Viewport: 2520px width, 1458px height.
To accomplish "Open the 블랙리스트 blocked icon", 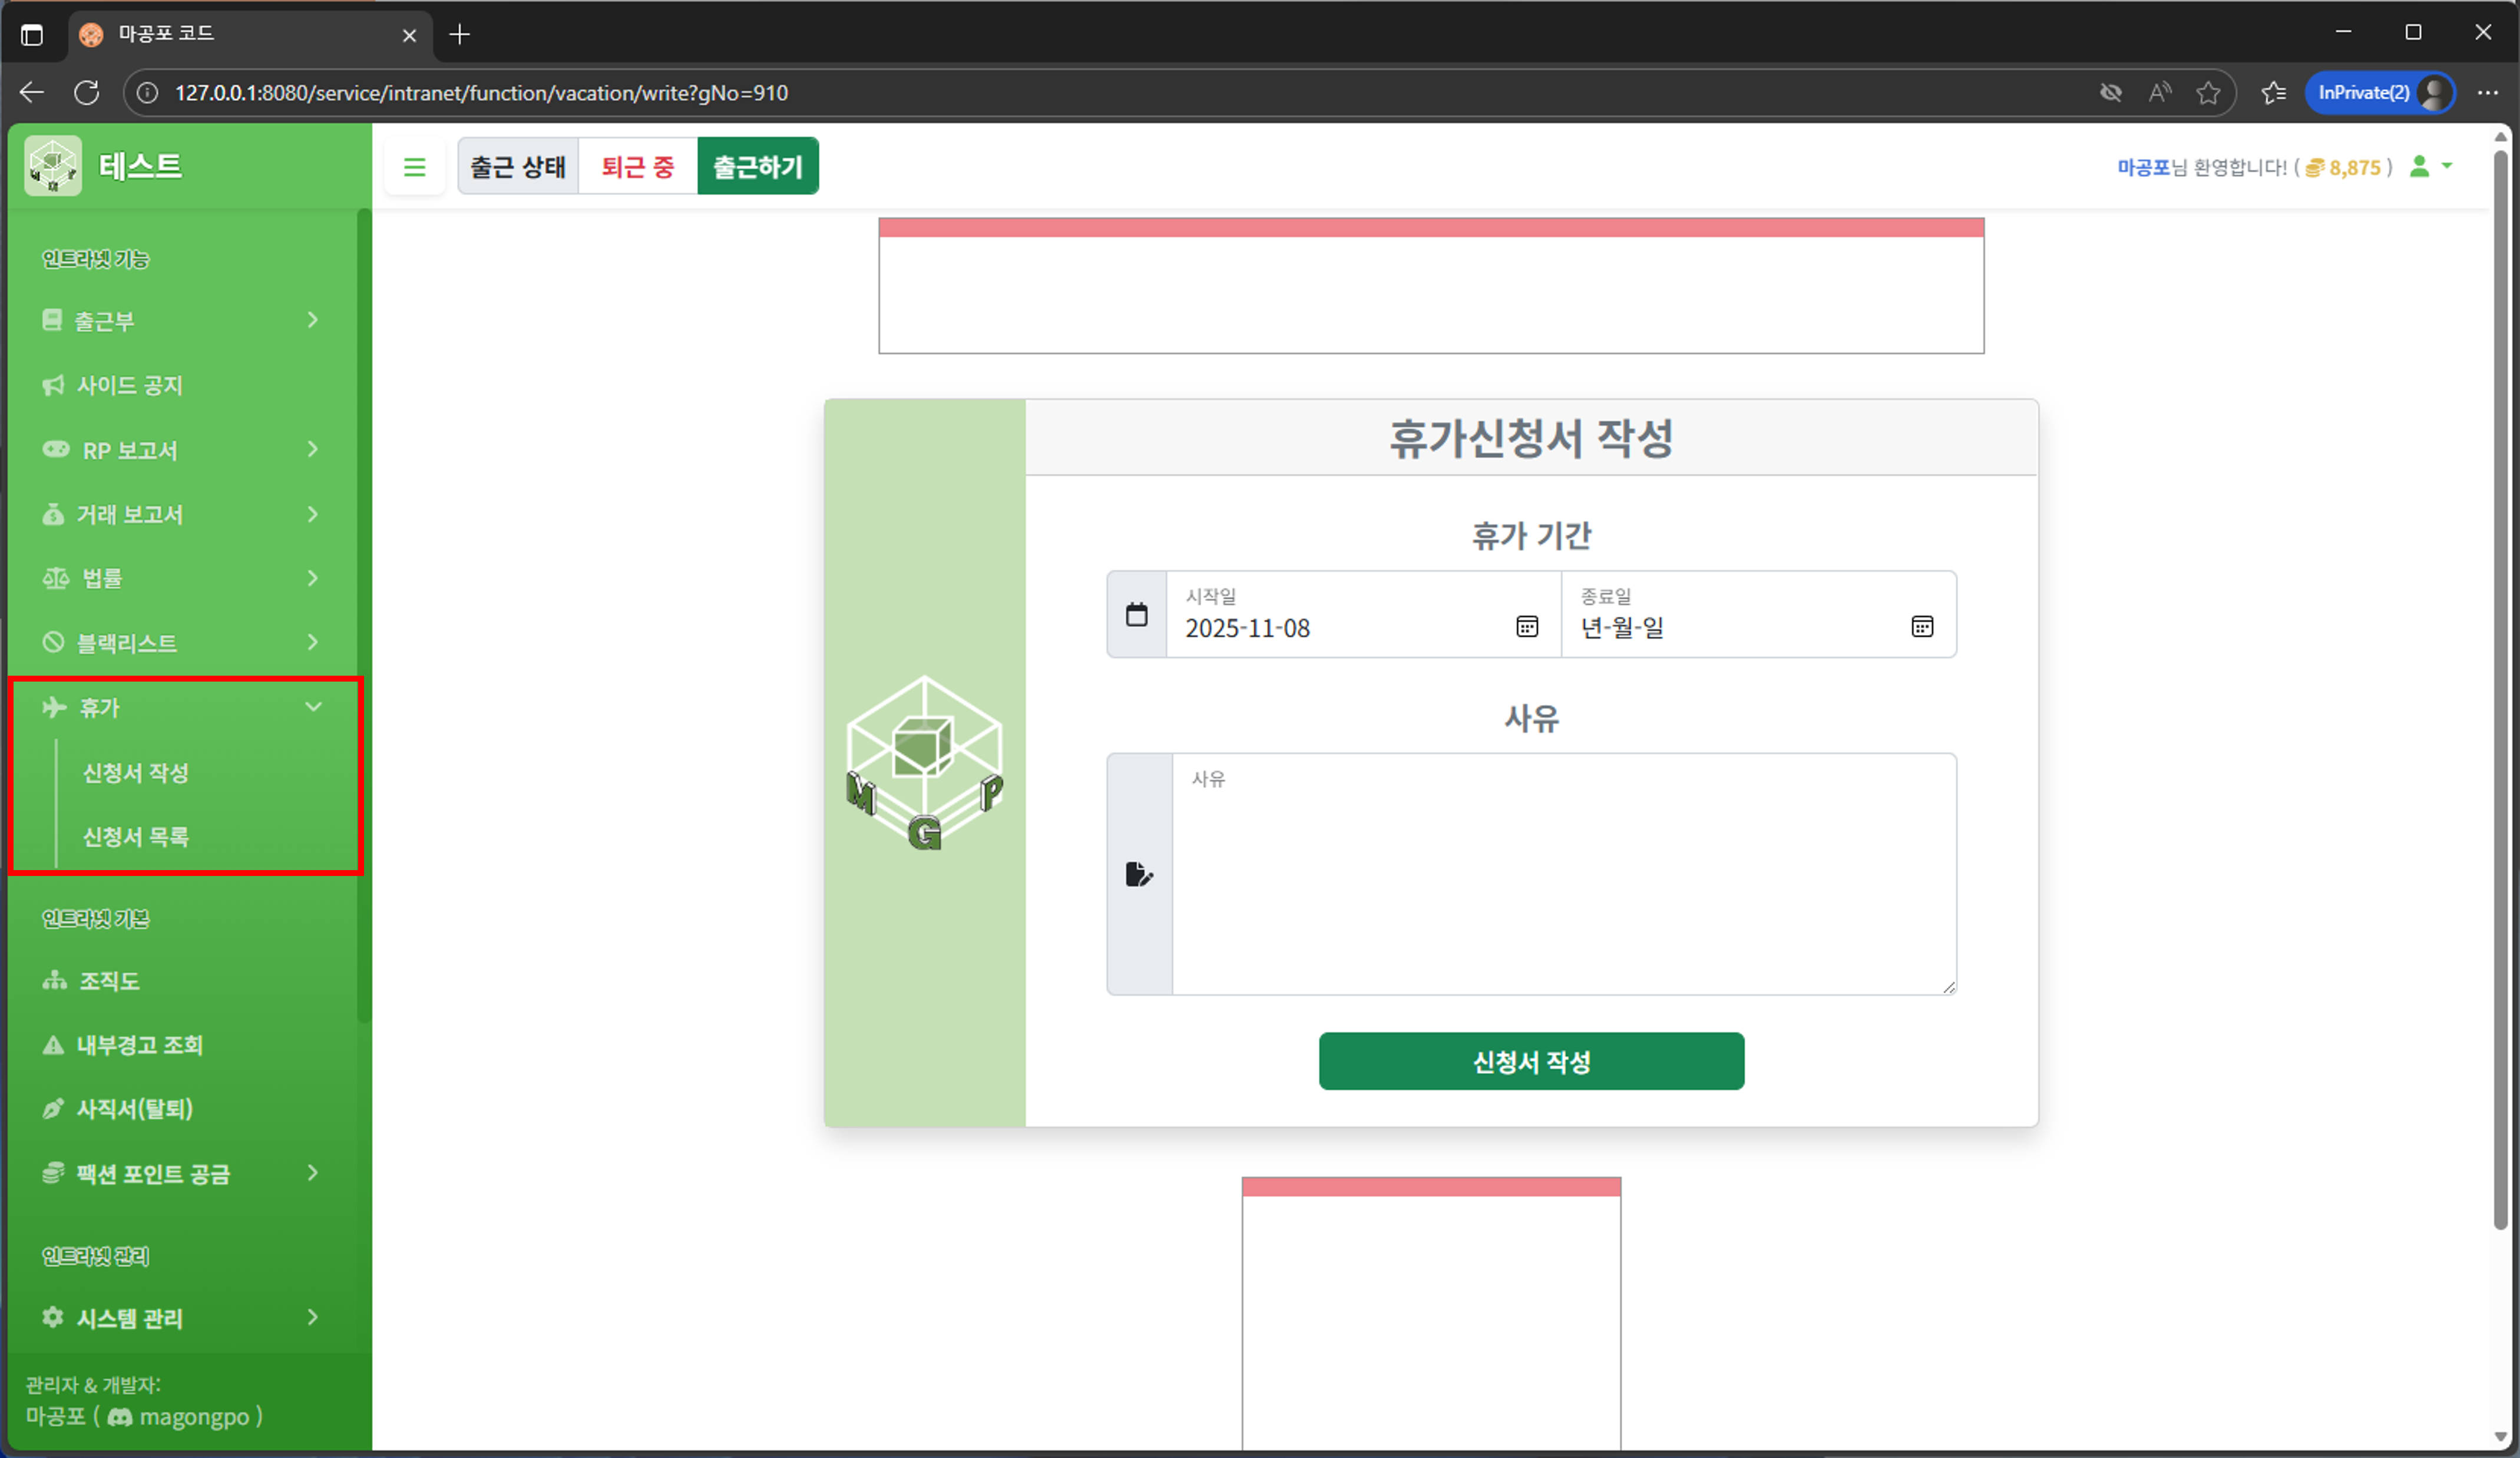I will [x=53, y=642].
